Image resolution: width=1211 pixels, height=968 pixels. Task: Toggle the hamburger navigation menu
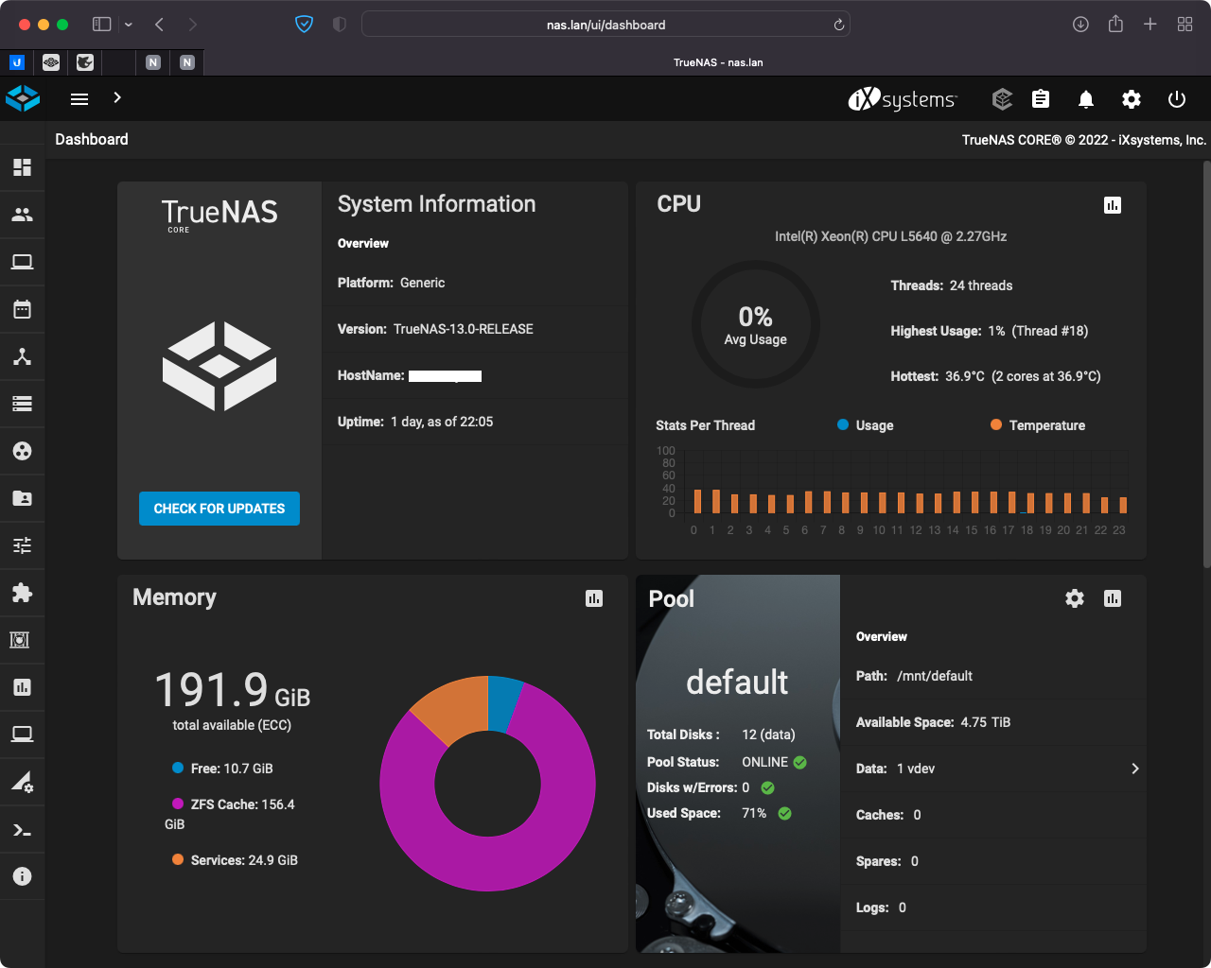[79, 98]
